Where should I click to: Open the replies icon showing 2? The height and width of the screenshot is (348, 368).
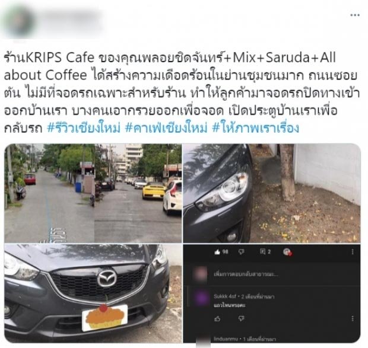pos(265,252)
